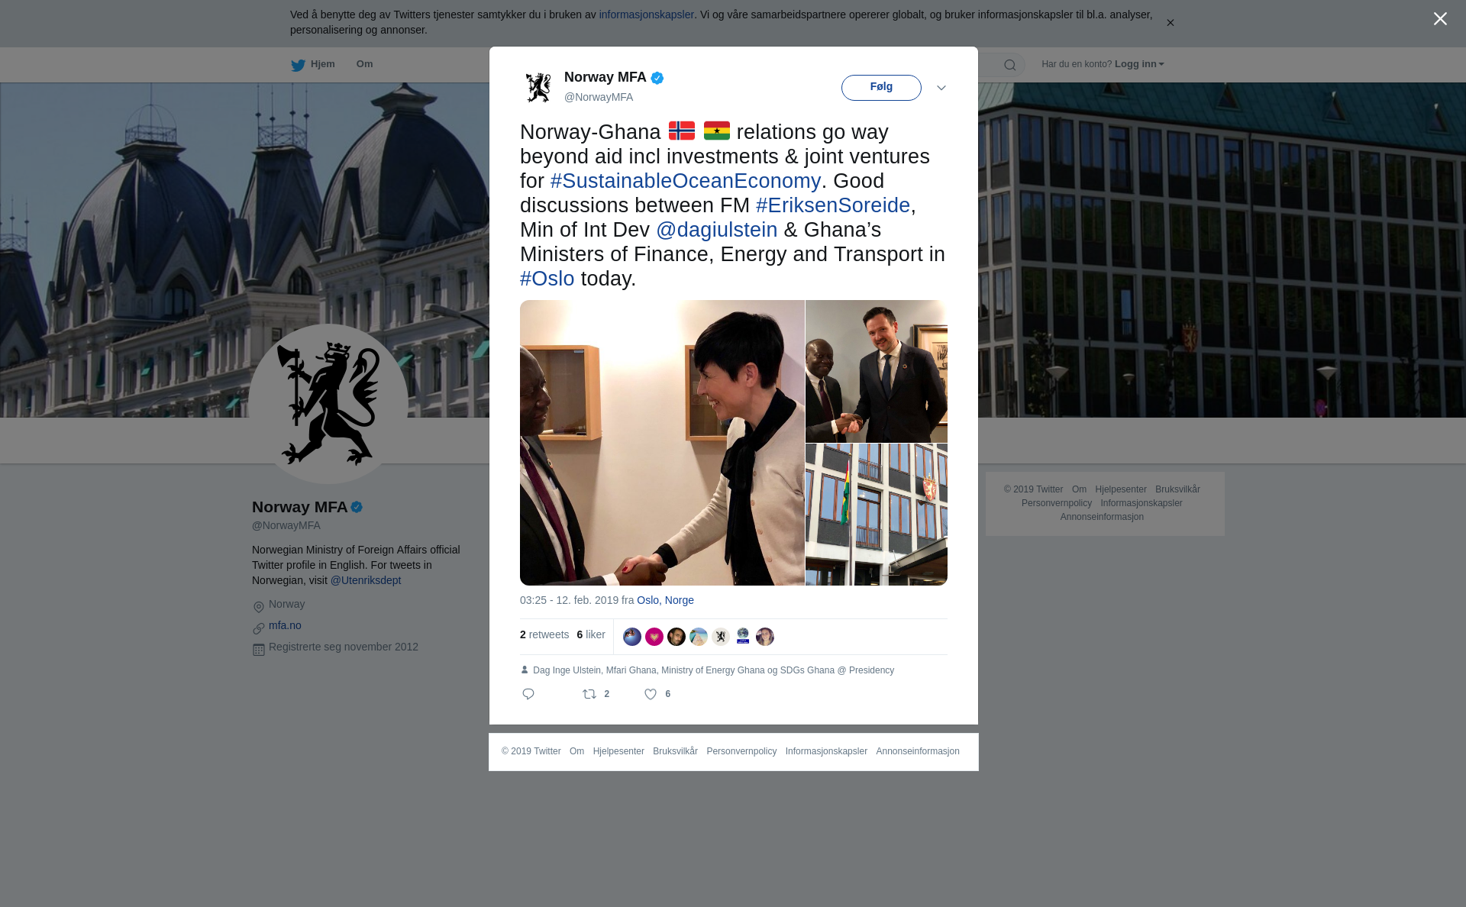This screenshot has height=907, width=1466.
Task: Click the search magnifier icon
Action: (x=1010, y=65)
